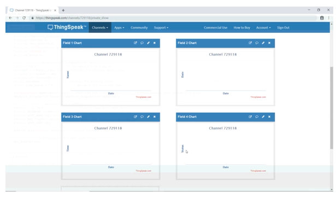Close the Channel 729118 browser tab
Viewport: 336px width, 197px height.
pos(55,10)
